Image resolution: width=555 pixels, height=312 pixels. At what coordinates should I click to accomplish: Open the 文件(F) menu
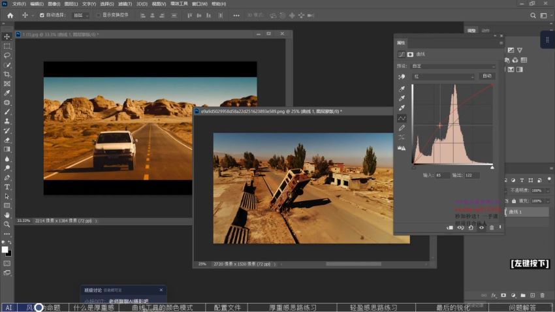click(19, 4)
